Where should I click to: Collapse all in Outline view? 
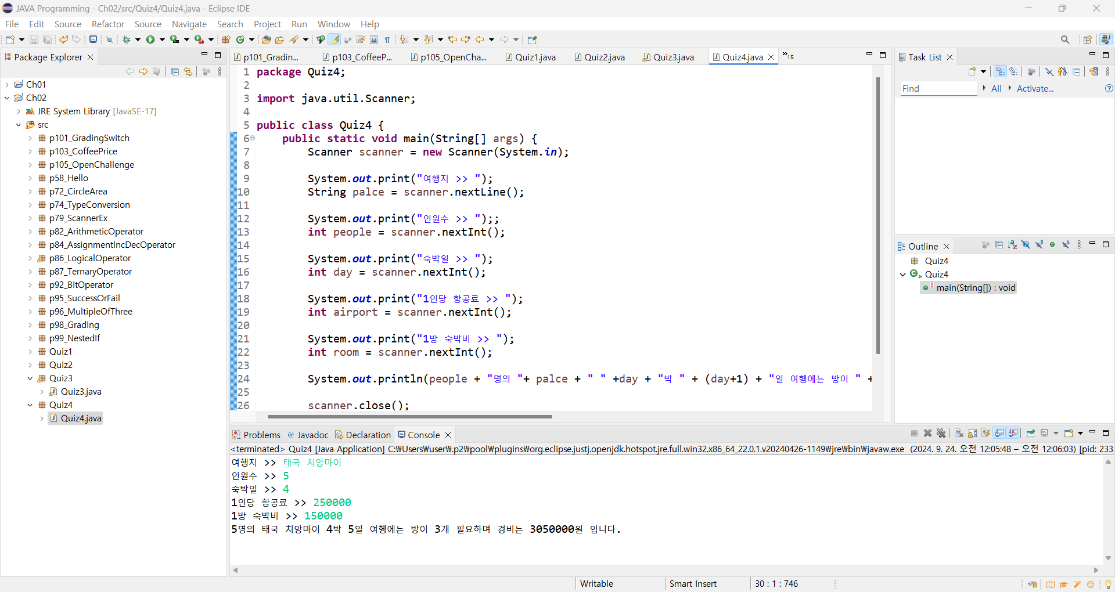[999, 245]
